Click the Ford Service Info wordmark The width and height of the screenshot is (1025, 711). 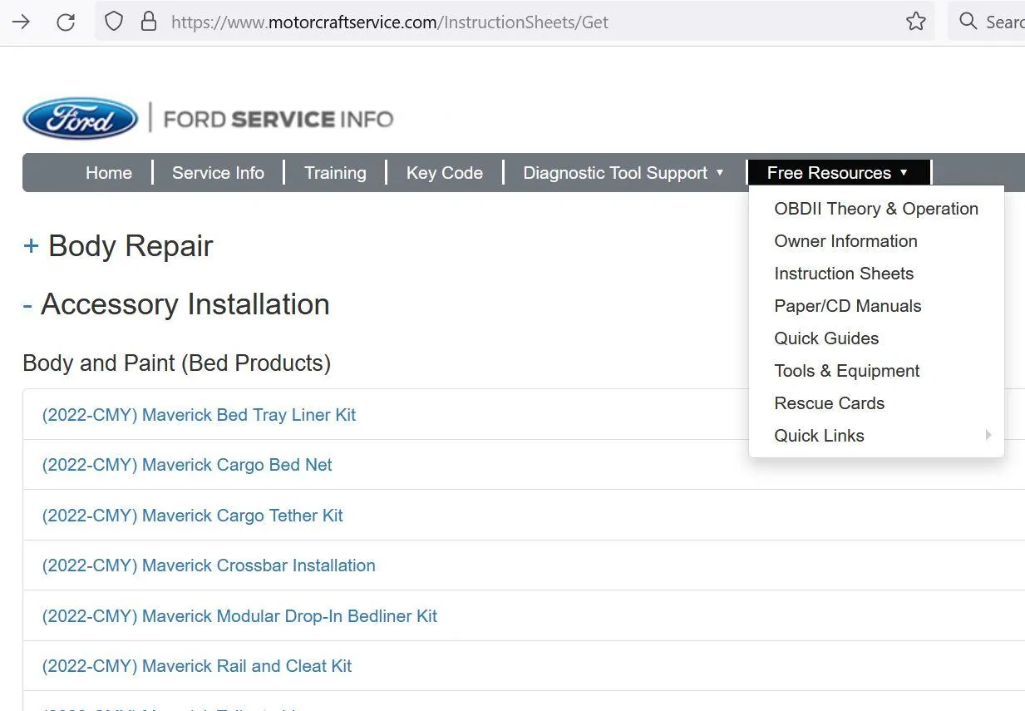coord(278,119)
